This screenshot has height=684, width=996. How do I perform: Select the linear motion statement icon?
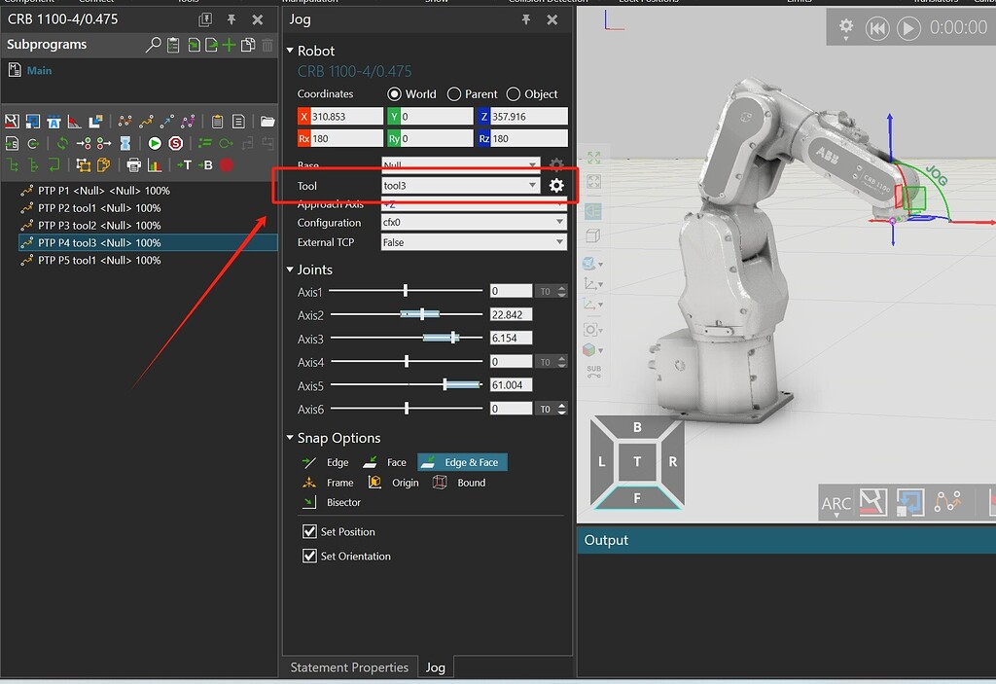(x=165, y=120)
